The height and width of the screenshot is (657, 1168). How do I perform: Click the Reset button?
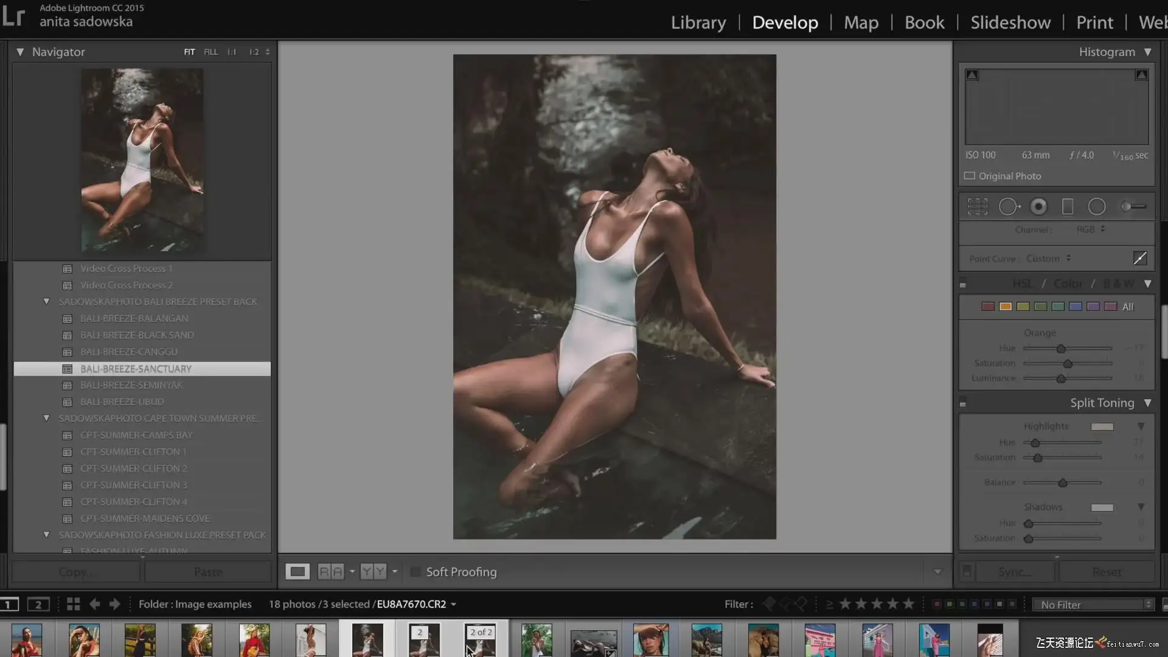[x=1107, y=572]
